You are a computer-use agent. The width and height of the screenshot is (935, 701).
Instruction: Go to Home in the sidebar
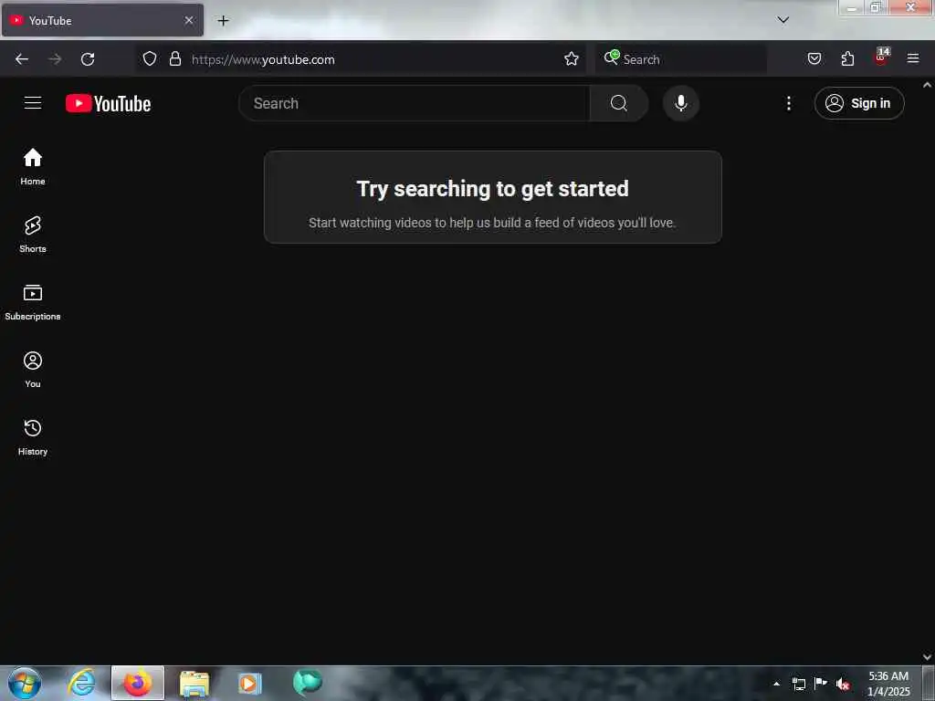coord(33,167)
